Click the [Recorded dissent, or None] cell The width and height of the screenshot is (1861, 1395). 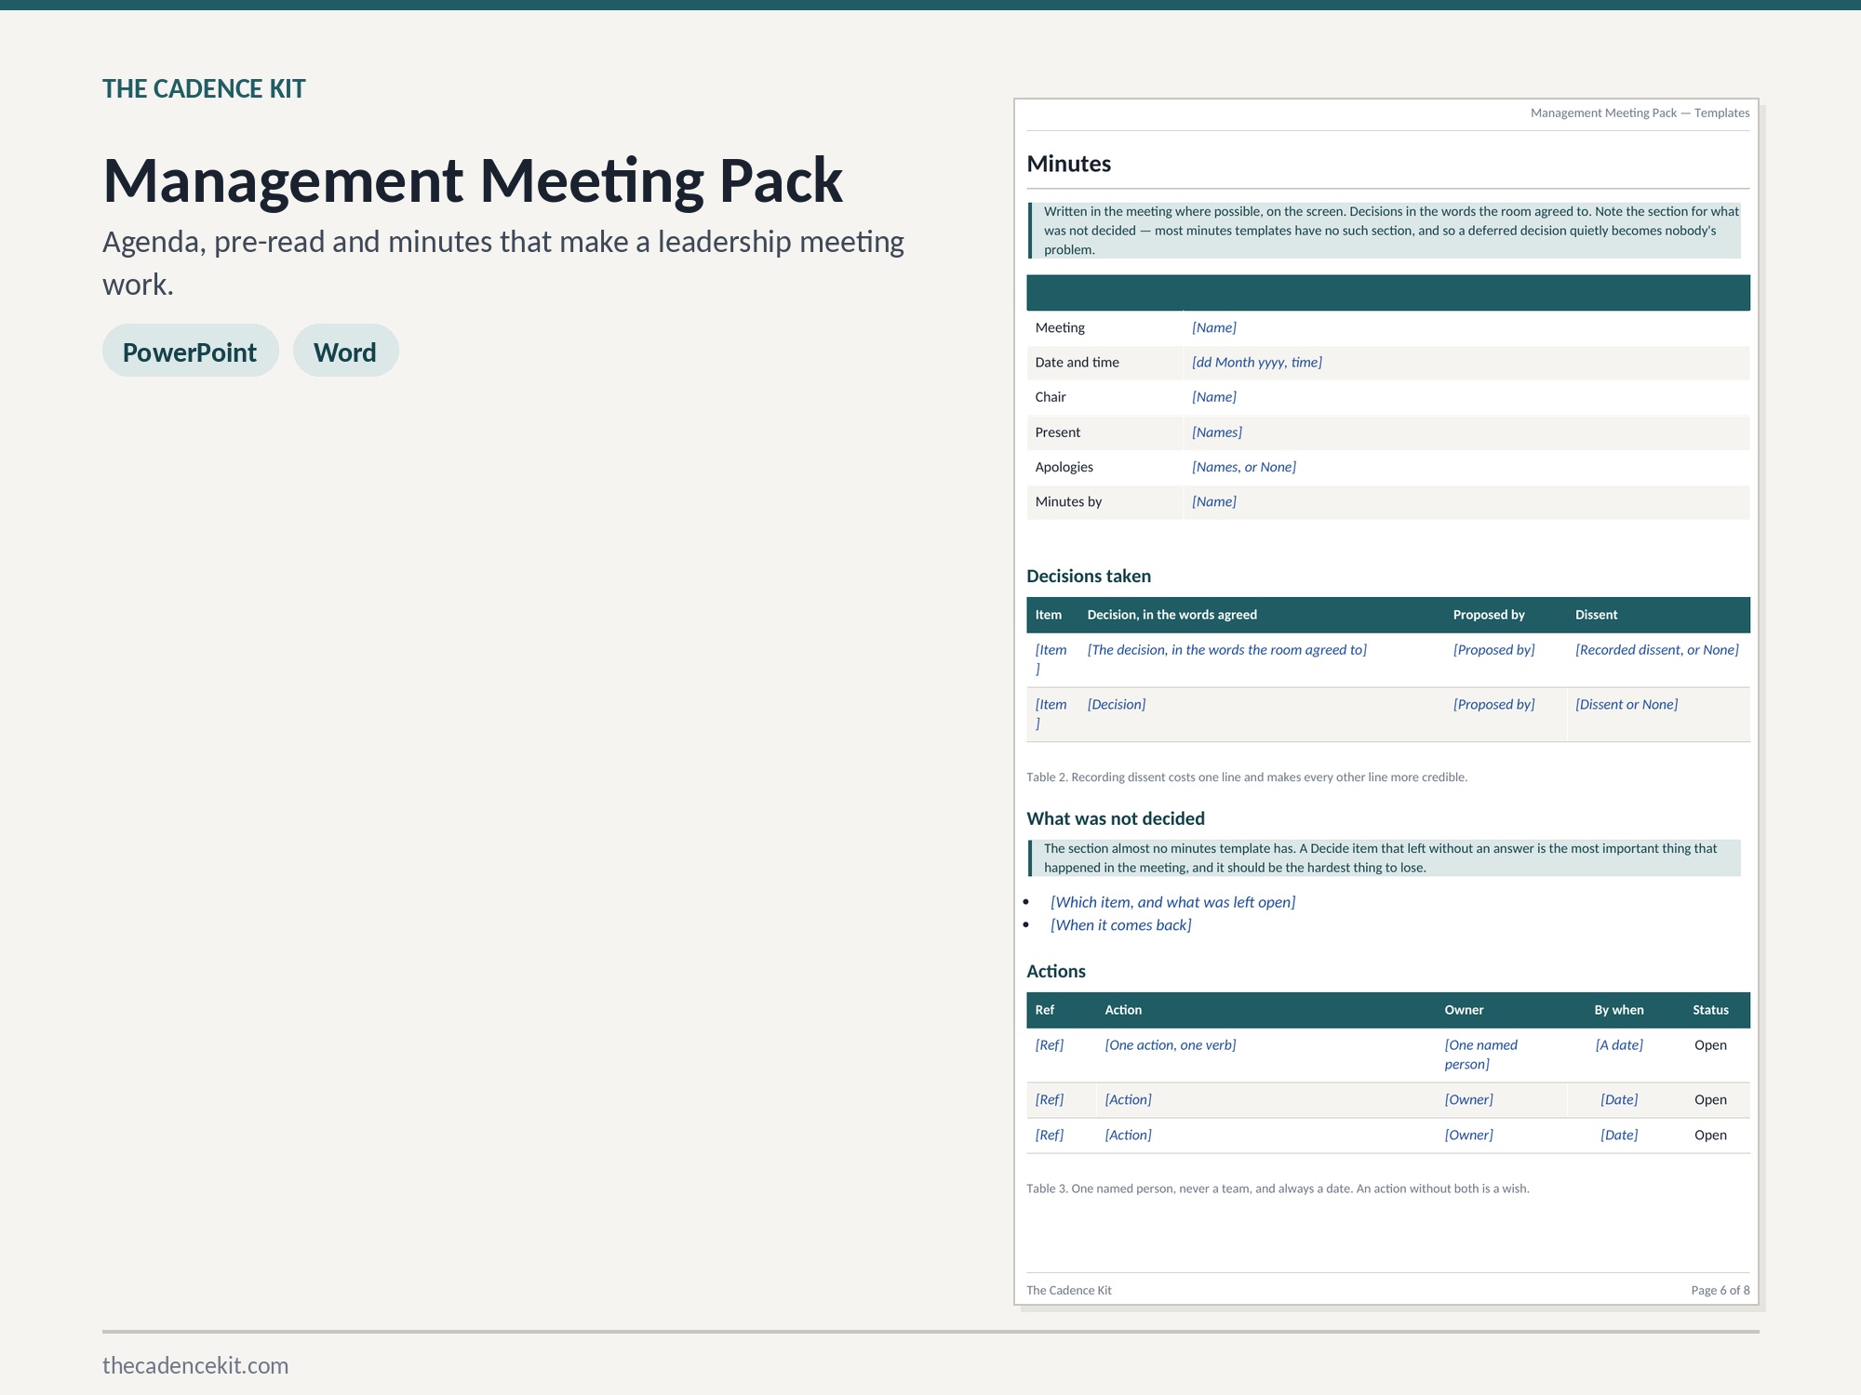click(1656, 649)
